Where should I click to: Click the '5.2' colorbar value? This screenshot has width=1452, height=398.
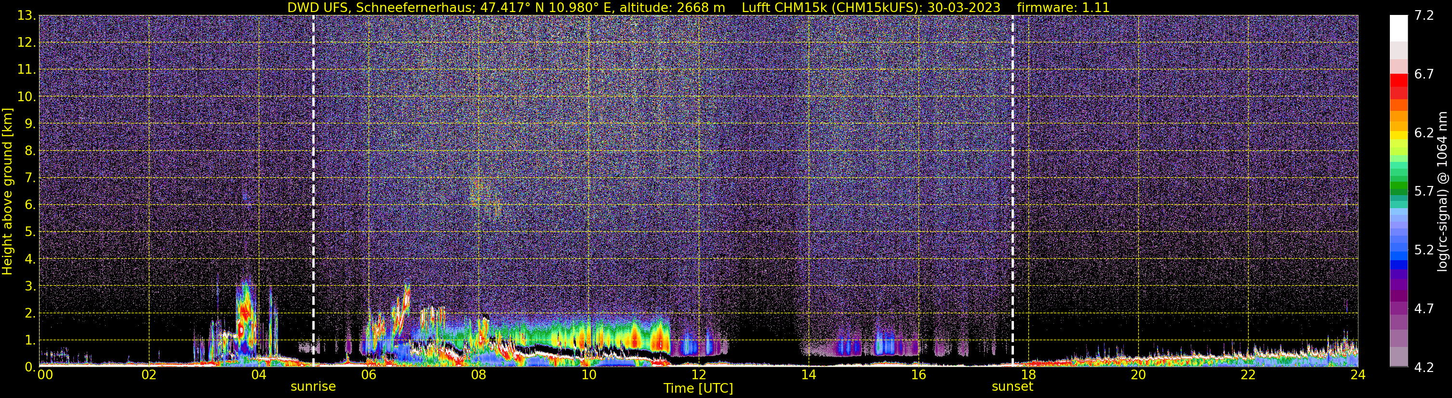[1424, 250]
